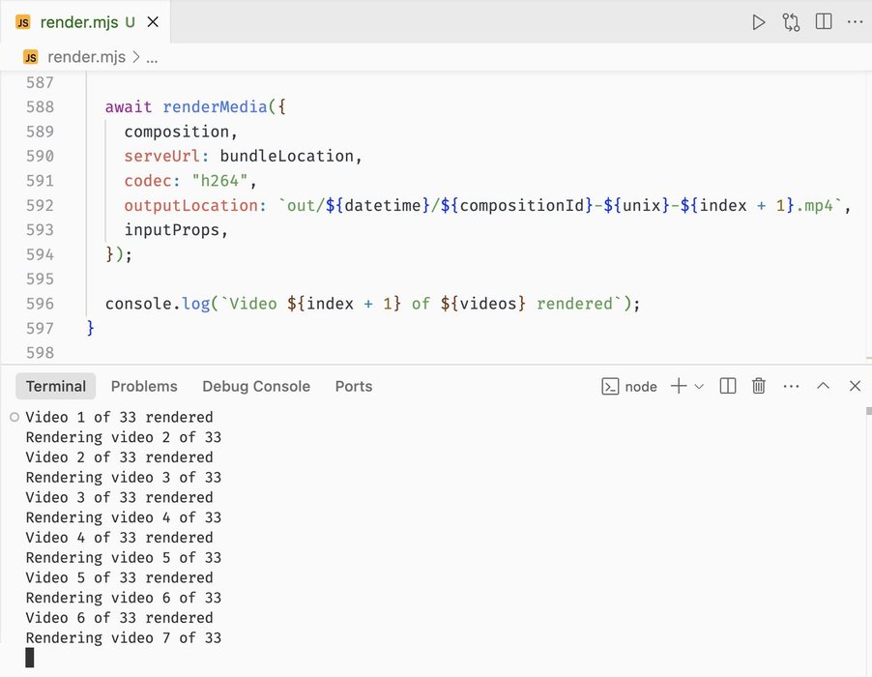The width and height of the screenshot is (872, 677).
Task: Click the terminal input cursor line
Action: [30, 658]
